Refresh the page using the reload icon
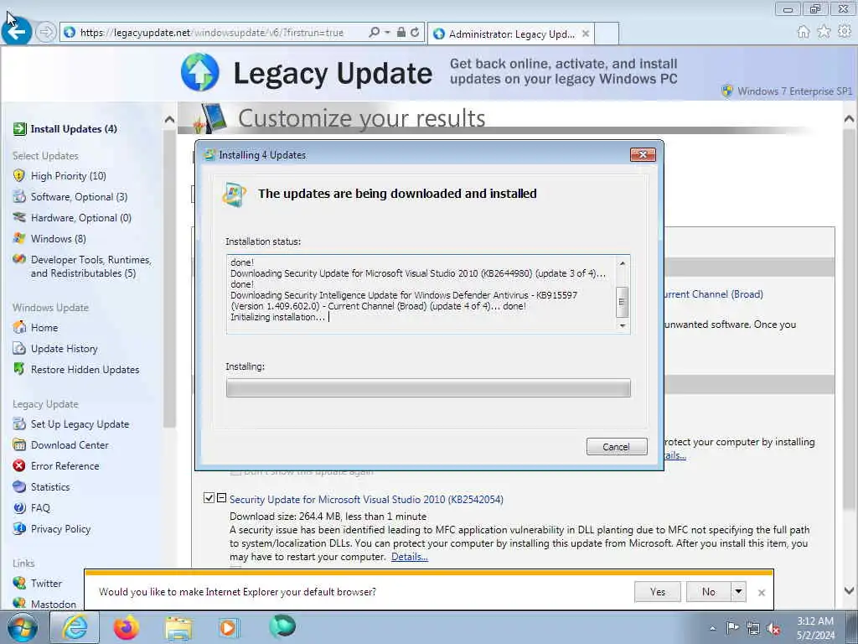The width and height of the screenshot is (858, 644). pos(415,33)
